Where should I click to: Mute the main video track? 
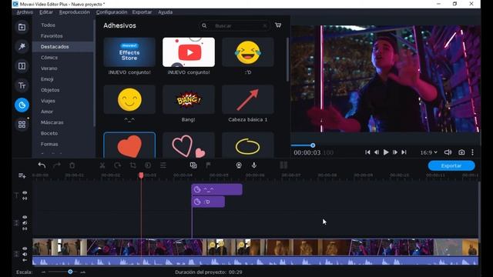[25, 255]
